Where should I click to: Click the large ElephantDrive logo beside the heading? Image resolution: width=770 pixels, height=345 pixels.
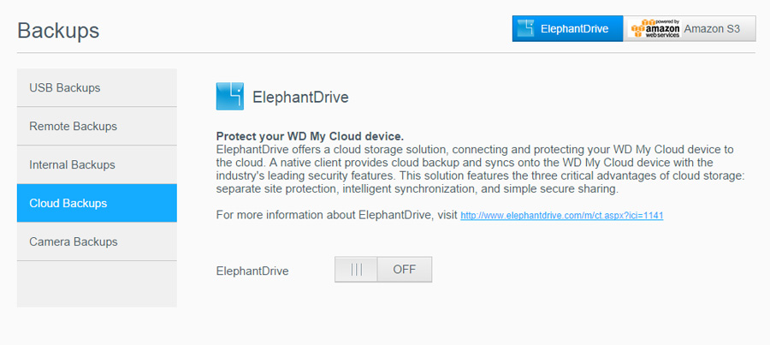tap(230, 97)
